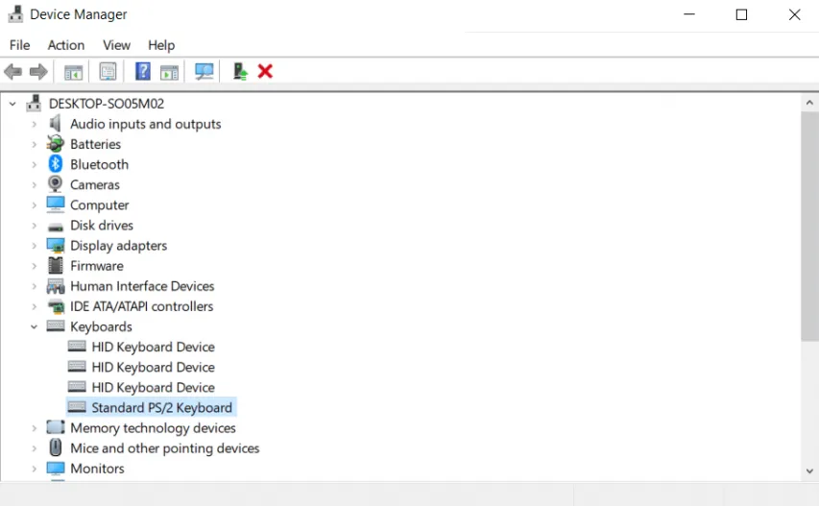The height and width of the screenshot is (506, 819).
Task: Click the blue Help question mark icon
Action: (x=143, y=72)
